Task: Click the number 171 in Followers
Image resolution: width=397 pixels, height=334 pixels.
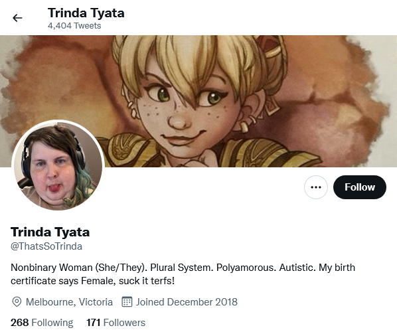Action: click(93, 323)
